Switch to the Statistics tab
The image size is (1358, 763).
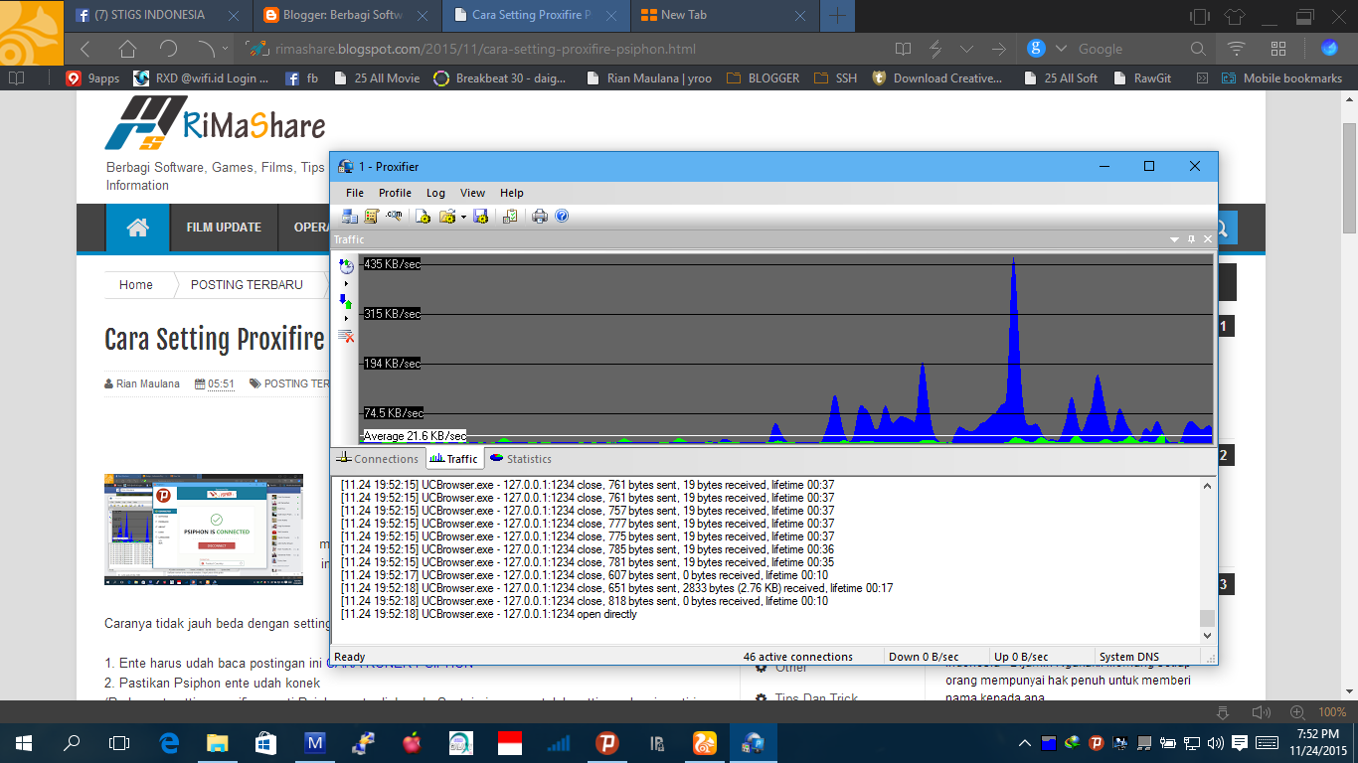pos(521,459)
